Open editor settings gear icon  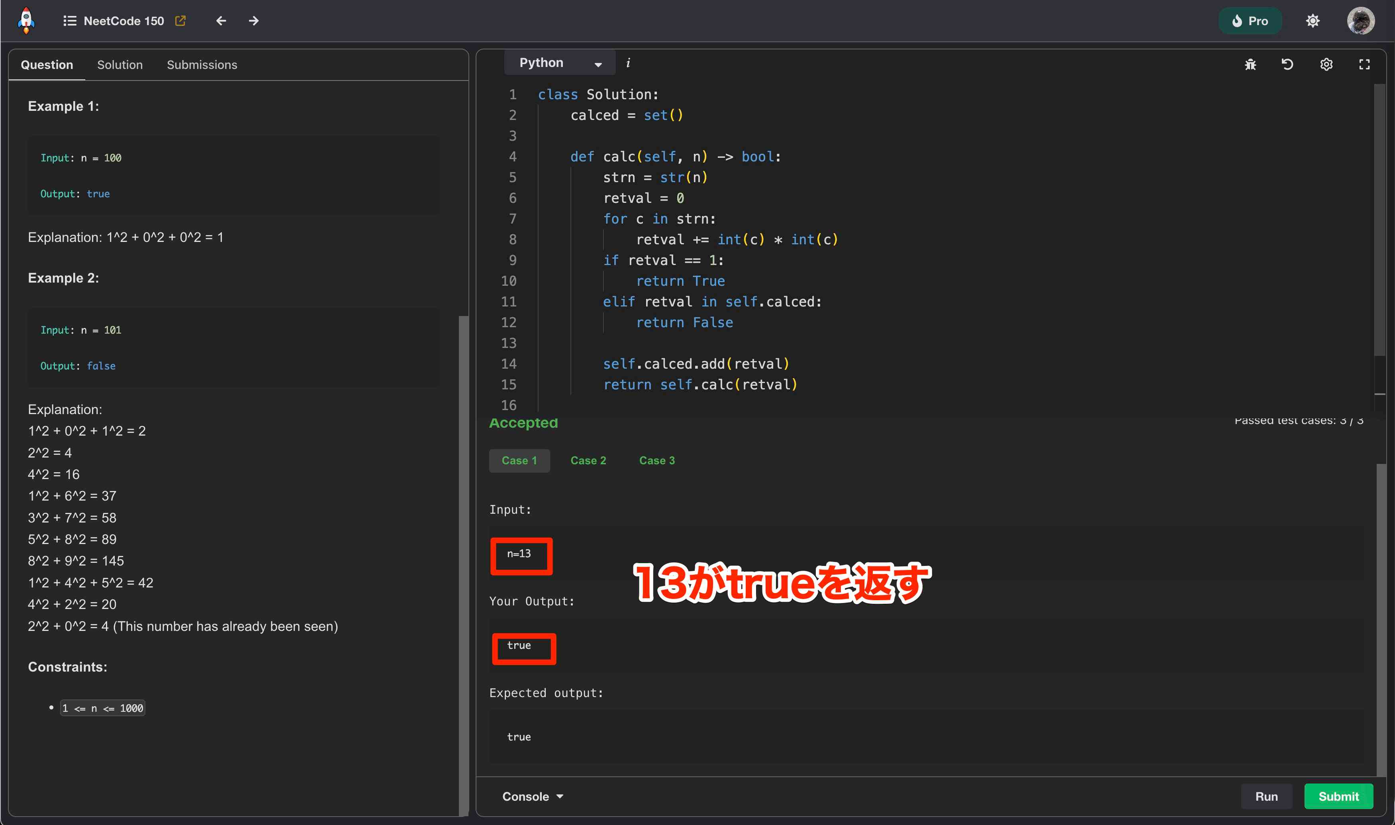pos(1326,65)
